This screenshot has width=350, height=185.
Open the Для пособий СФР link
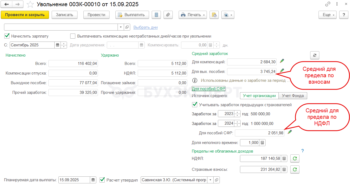coord(208,88)
